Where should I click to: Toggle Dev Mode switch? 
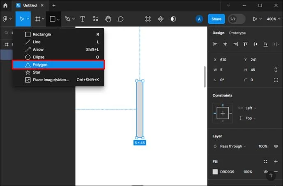[237, 19]
